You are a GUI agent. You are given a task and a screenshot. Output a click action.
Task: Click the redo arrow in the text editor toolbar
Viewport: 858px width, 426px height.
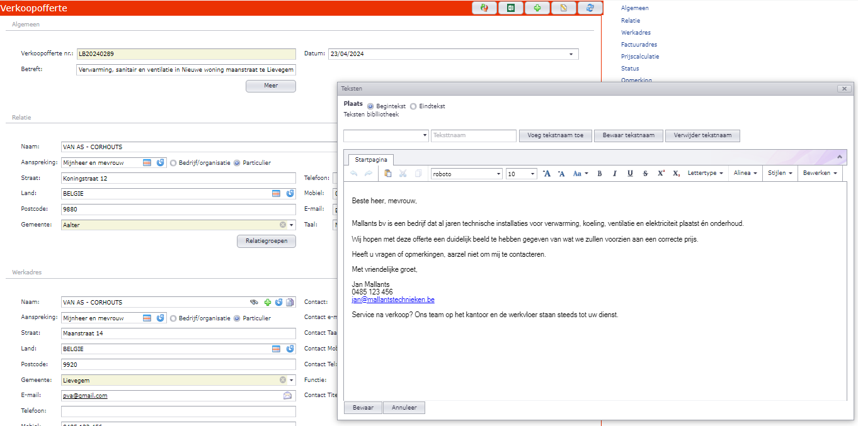point(369,174)
